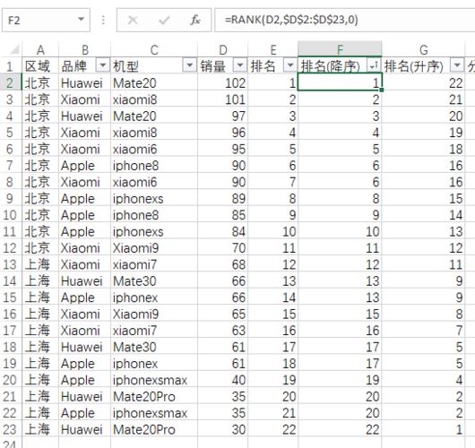475x448 pixels.
Task: Select row 1 header
Action: pyautogui.click(x=10, y=66)
